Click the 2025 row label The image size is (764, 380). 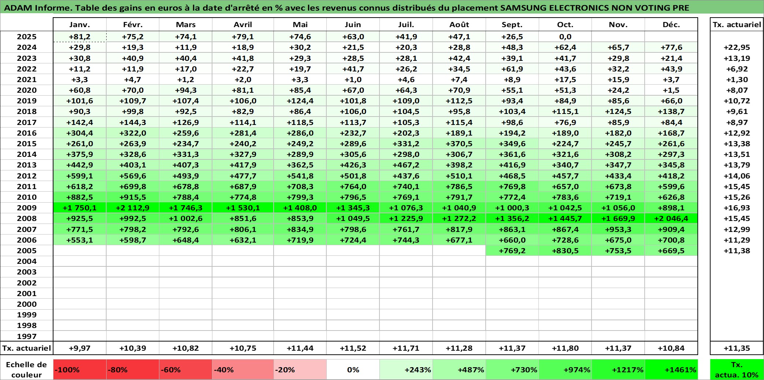coord(27,37)
